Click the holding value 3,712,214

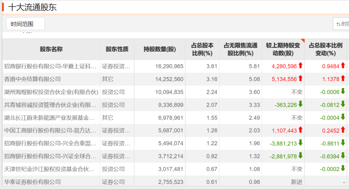point(171,156)
